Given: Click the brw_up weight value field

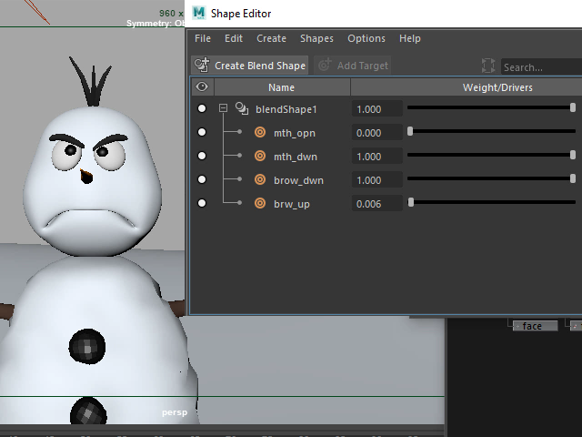Looking at the screenshot, I should coord(376,203).
